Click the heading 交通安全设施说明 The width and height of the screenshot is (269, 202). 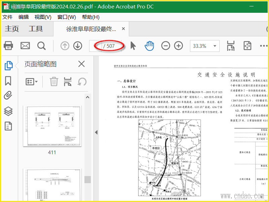click(x=226, y=75)
